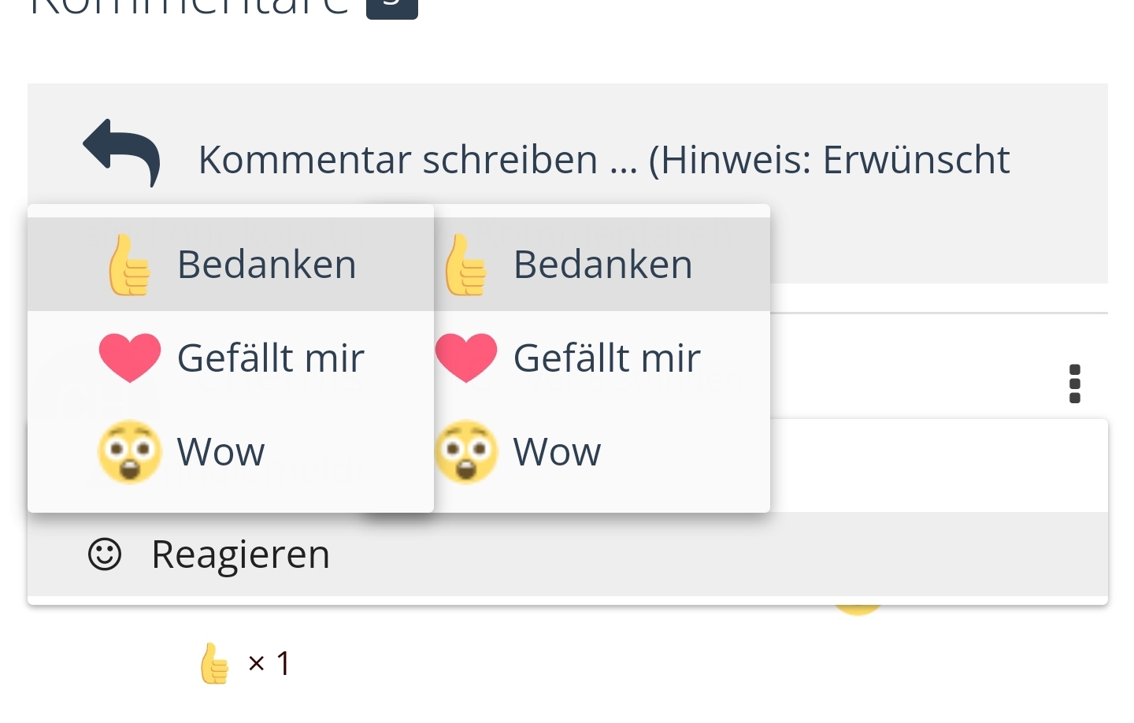Screen dimensions: 1134x723
Task: Click astonished Wow emoji in left menu
Action: (x=130, y=451)
